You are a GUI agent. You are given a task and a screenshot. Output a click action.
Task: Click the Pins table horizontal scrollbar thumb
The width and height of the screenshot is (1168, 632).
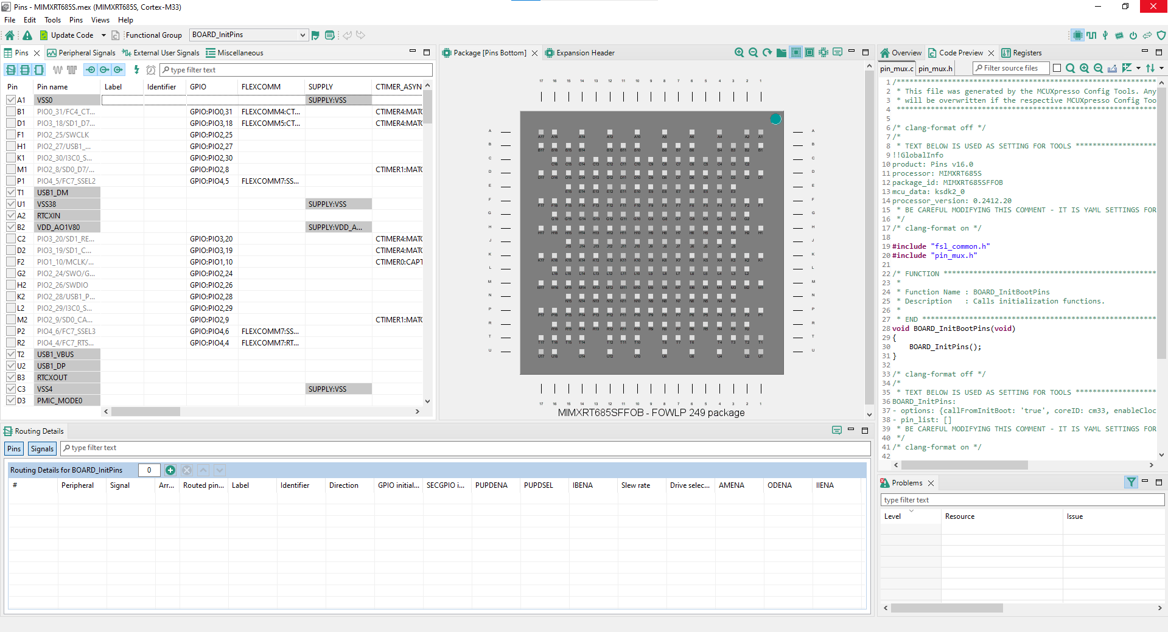tap(145, 412)
